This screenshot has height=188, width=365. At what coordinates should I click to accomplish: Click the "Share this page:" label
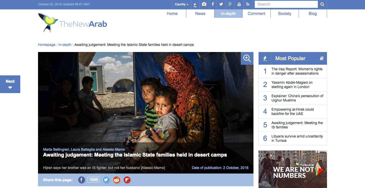point(58,180)
